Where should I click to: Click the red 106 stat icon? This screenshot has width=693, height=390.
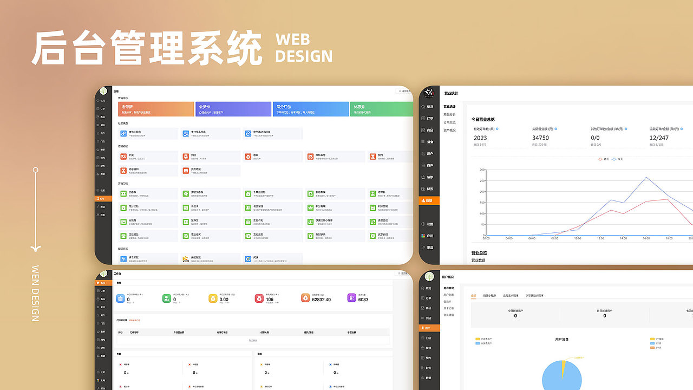(x=259, y=298)
